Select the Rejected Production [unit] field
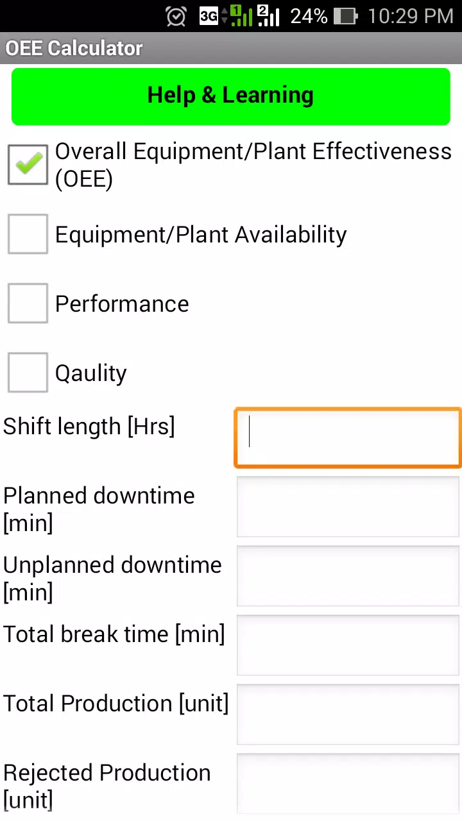This screenshot has height=821, width=462. coord(348,784)
